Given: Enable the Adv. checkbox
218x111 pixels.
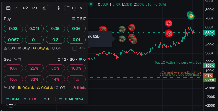Looking at the screenshot, I should 75,48.
